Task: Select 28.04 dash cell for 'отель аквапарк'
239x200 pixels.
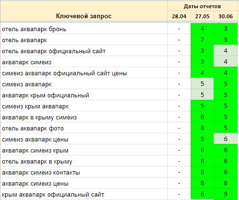Action: pos(179,39)
